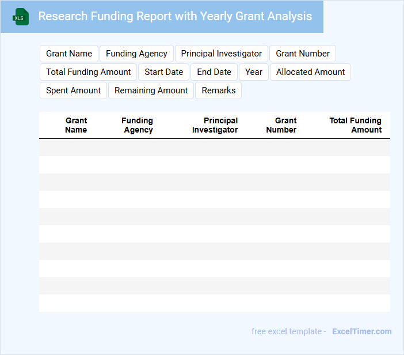The width and height of the screenshot is (404, 355).
Task: Click the Funding Agency column header
Action: 137,125
